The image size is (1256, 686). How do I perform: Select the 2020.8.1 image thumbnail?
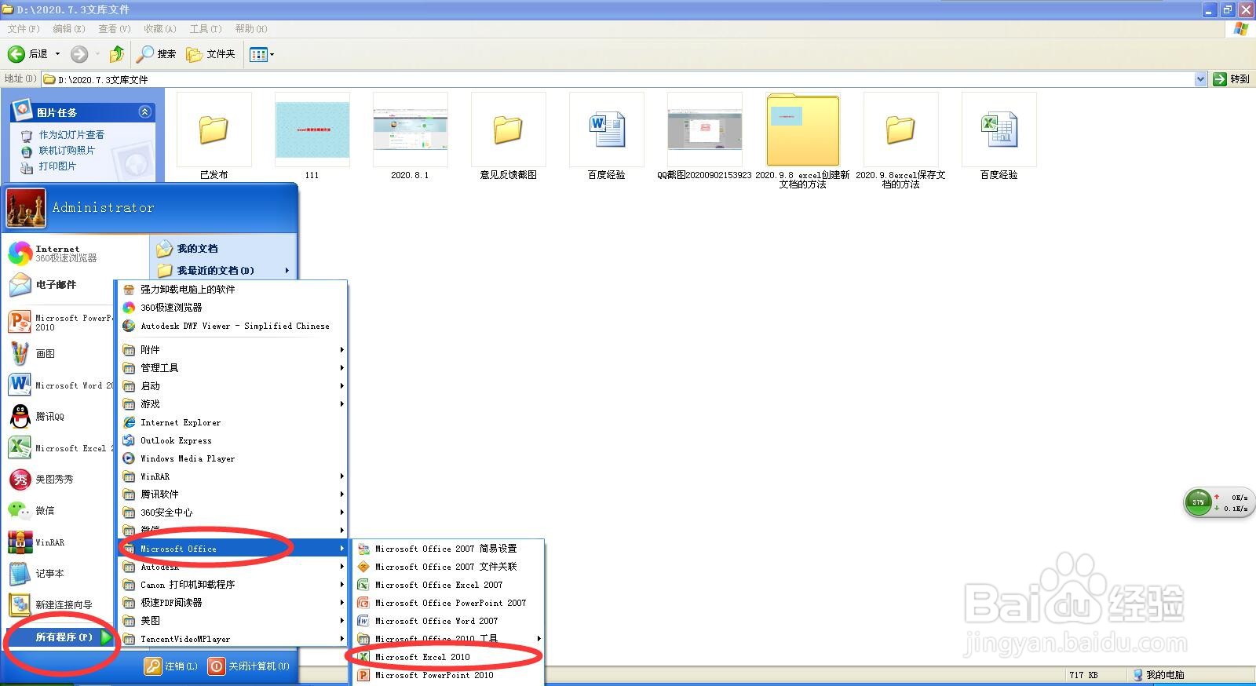410,136
